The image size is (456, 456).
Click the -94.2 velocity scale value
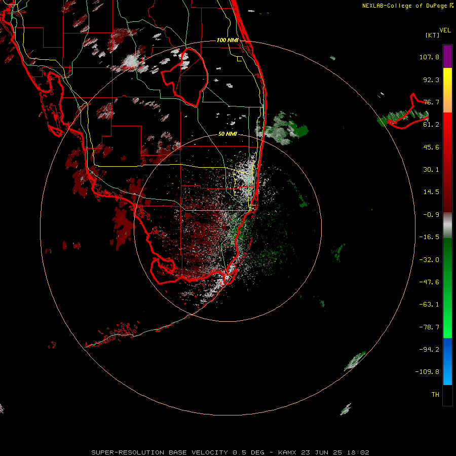[429, 349]
